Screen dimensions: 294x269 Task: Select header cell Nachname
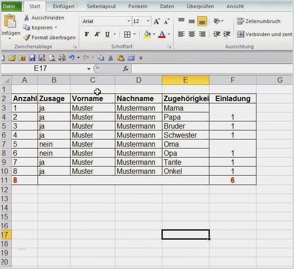(138, 98)
